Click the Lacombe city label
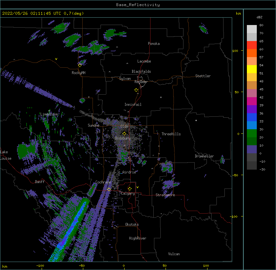 tap(144, 61)
